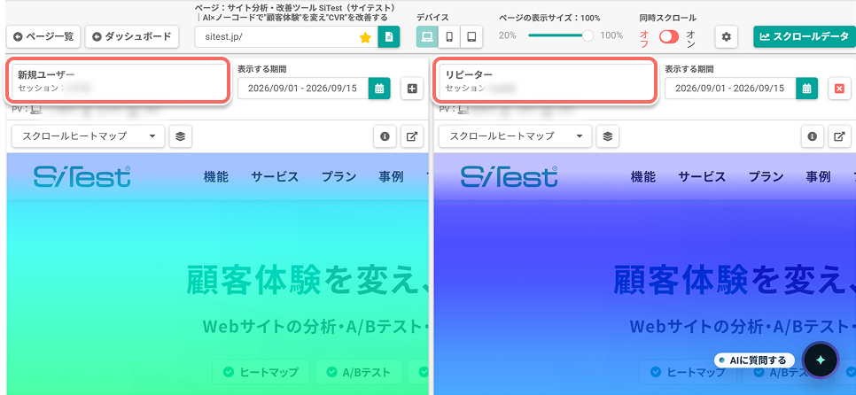The height and width of the screenshot is (395, 856).
Task: Open 事例 menu in left preview
Action: (x=391, y=176)
